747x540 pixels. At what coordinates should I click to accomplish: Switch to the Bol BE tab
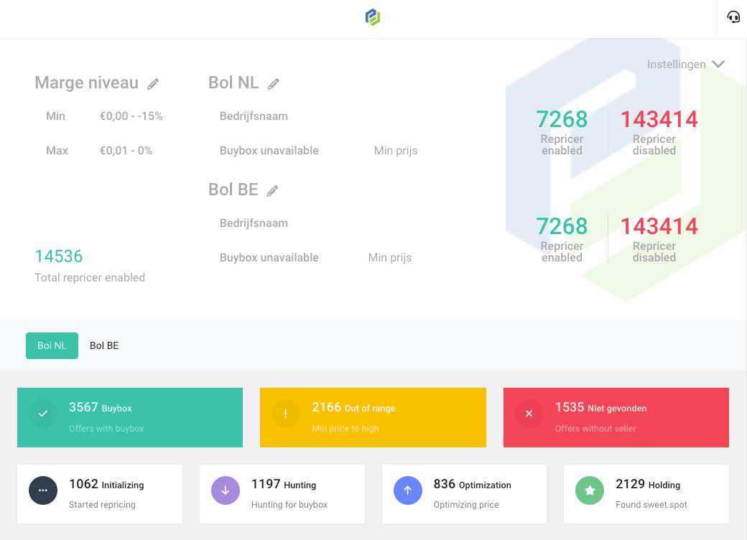tap(103, 345)
